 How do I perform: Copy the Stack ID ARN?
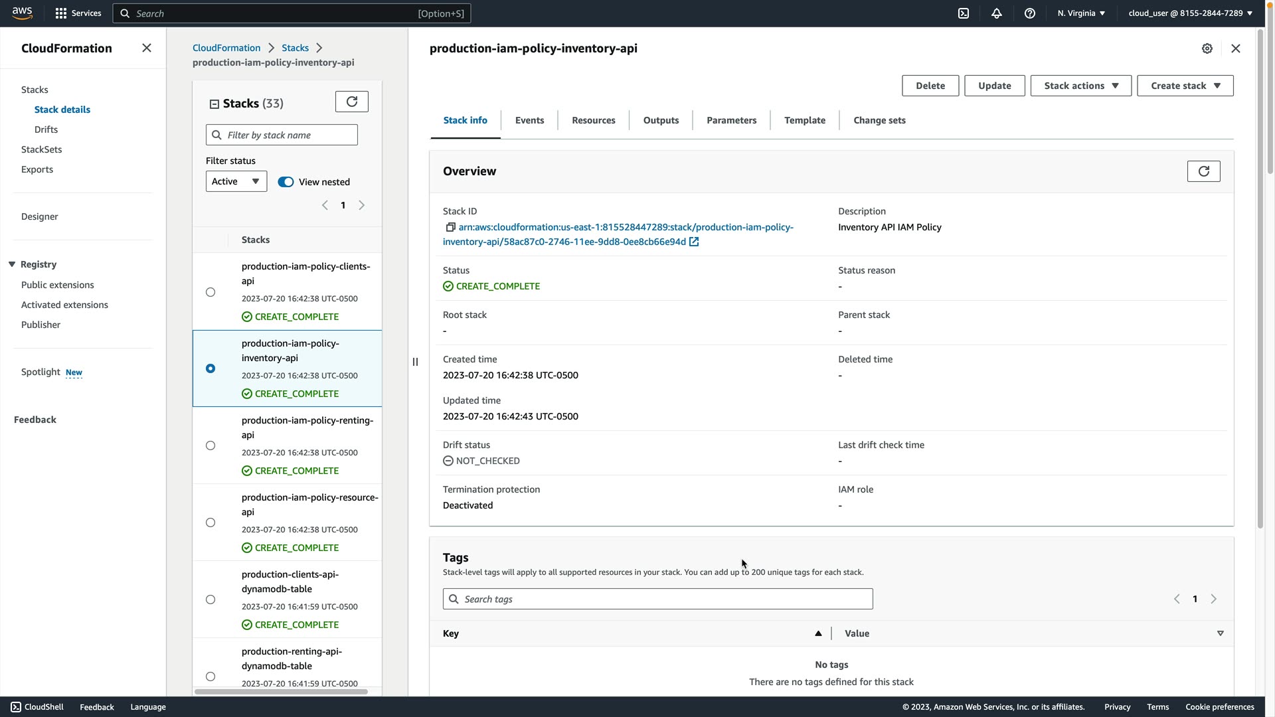(x=450, y=227)
